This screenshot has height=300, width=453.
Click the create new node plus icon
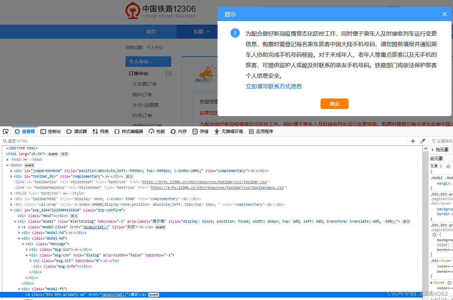(x=413, y=141)
